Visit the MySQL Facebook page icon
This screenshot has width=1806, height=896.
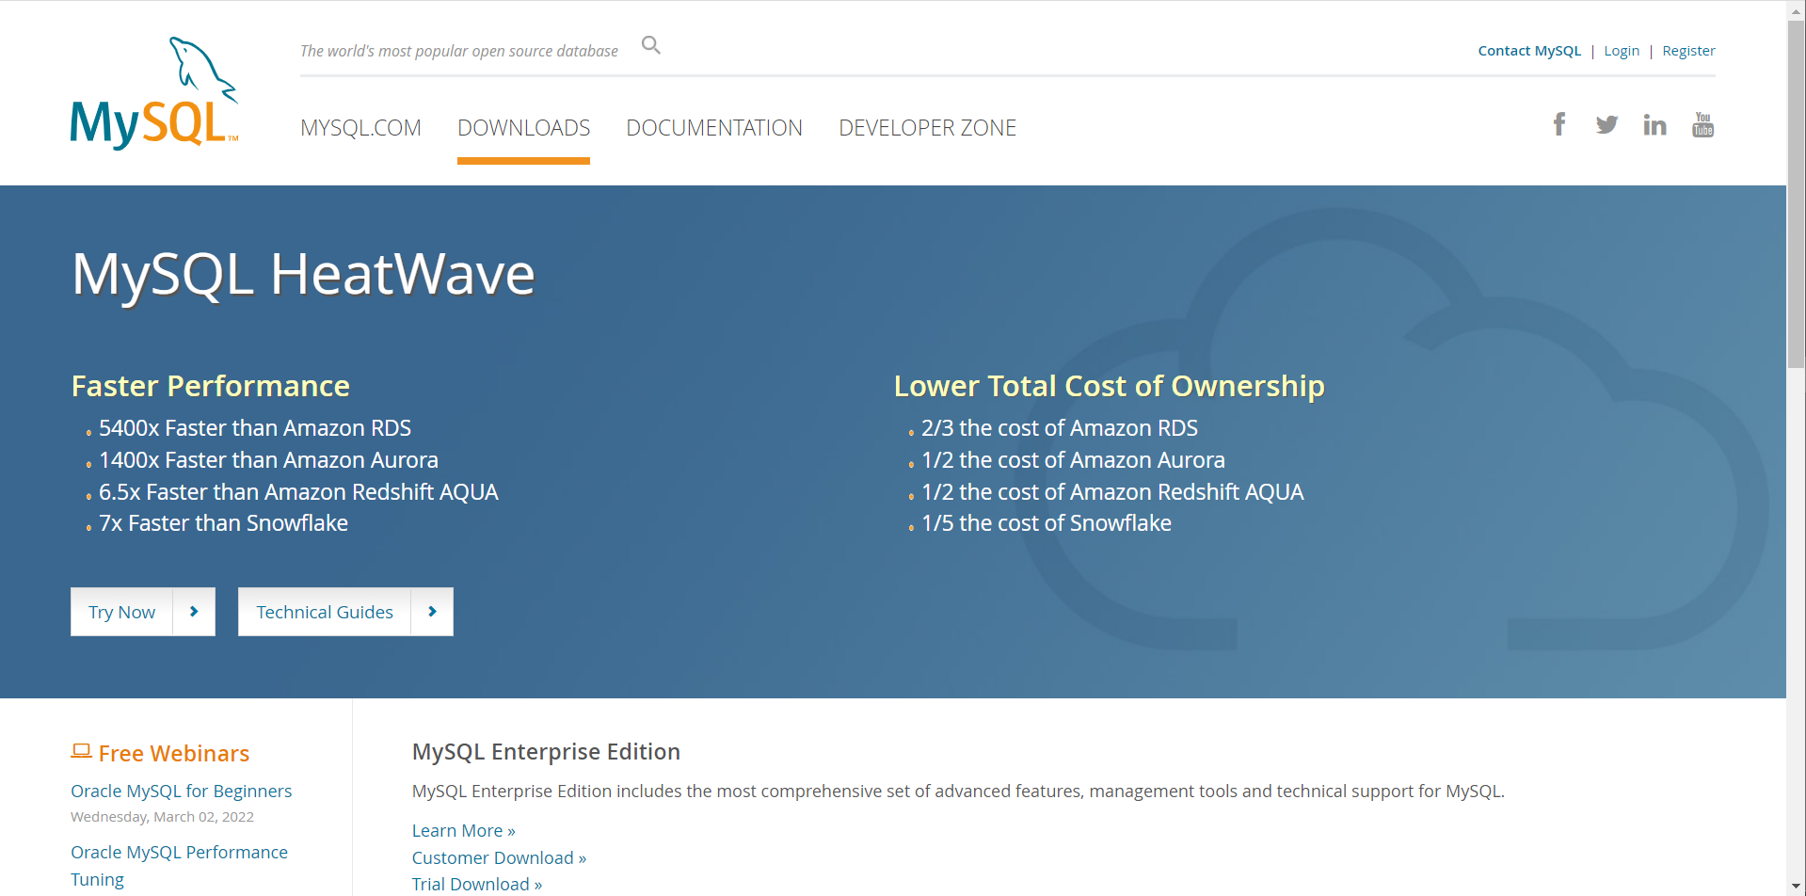click(x=1559, y=124)
